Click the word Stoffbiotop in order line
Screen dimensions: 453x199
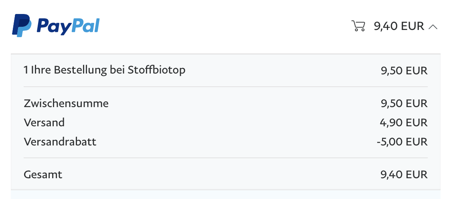[x=156, y=70]
